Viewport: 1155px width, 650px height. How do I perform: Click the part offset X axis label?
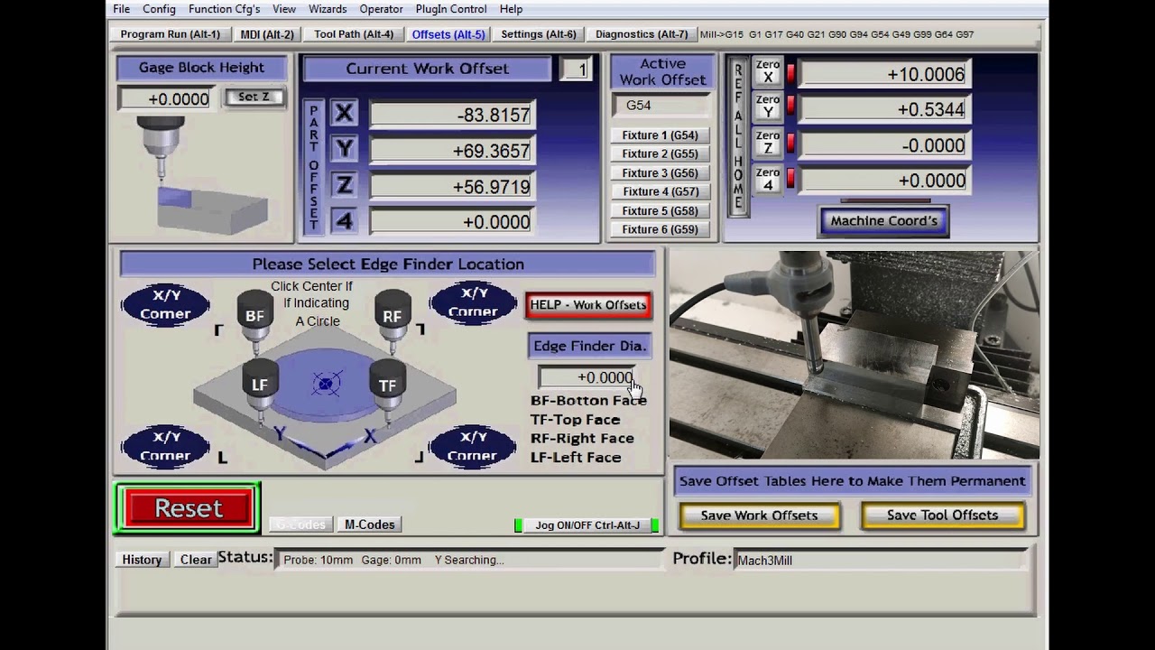point(344,114)
